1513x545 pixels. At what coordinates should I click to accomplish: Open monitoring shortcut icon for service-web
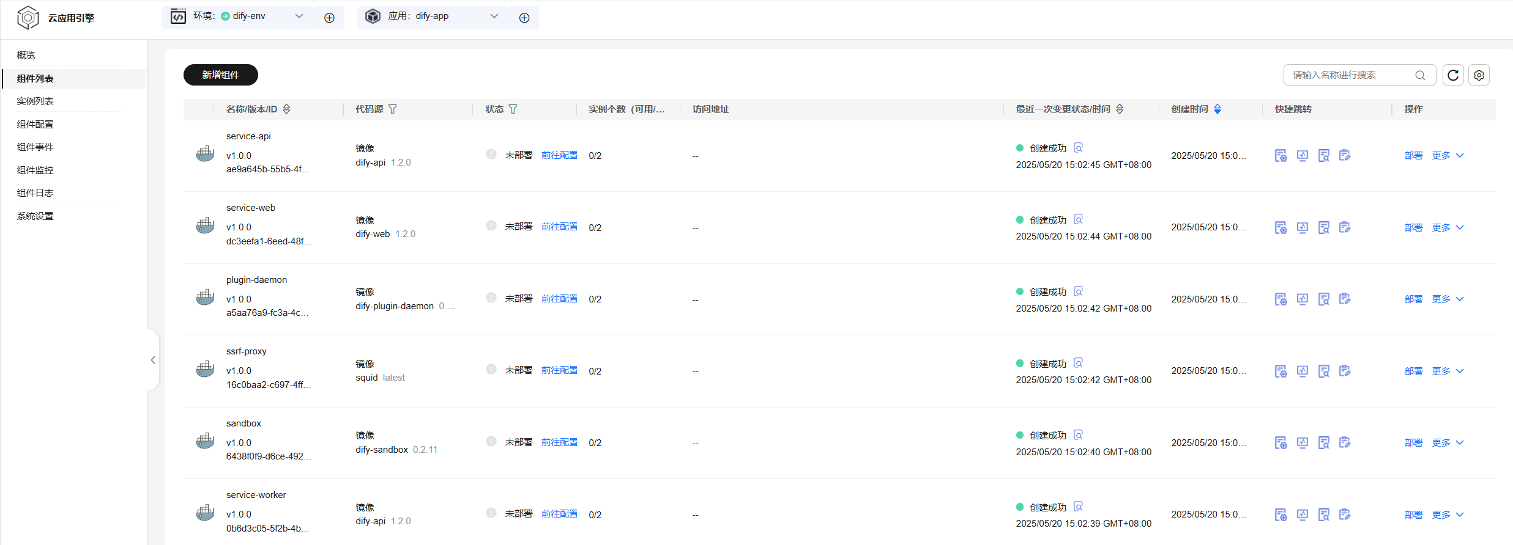(x=1303, y=227)
